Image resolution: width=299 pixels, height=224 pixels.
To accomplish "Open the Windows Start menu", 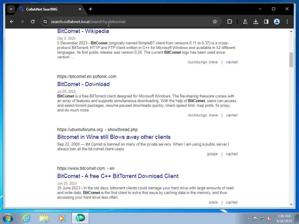I will (x=8, y=218).
